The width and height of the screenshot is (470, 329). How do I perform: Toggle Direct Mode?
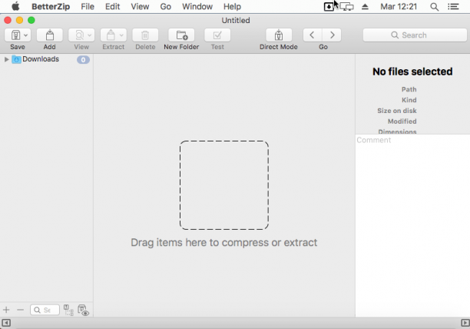(x=279, y=35)
